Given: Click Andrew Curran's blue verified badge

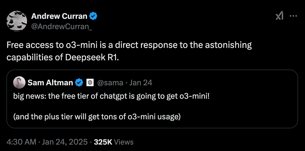Looking at the screenshot, I should (x=93, y=16).
